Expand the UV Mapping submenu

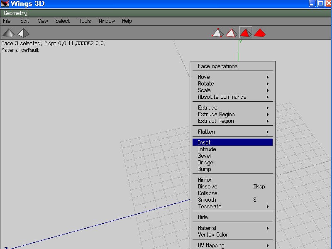232,246
